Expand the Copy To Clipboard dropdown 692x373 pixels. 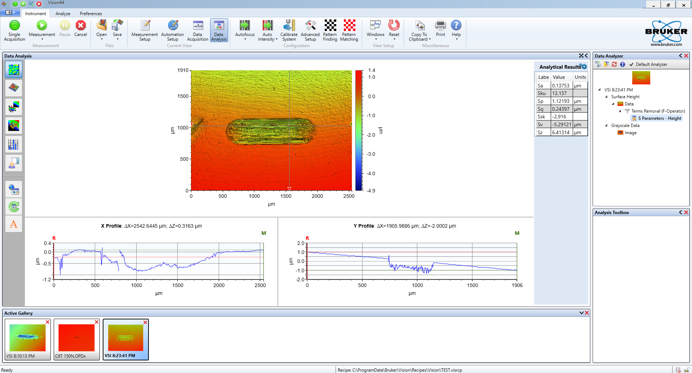click(x=430, y=40)
